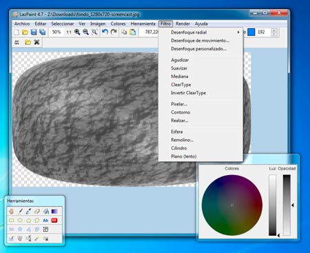Select the Polygon selection tool
310x253 pixels.
pos(28,229)
